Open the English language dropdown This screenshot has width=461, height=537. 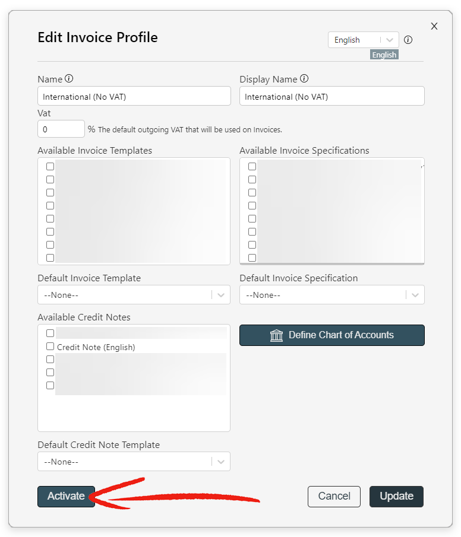pyautogui.click(x=363, y=40)
